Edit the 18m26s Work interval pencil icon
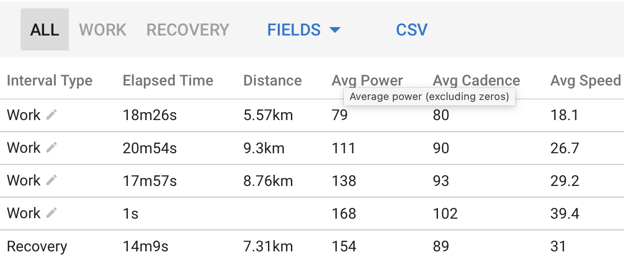624x271 pixels. pos(52,114)
